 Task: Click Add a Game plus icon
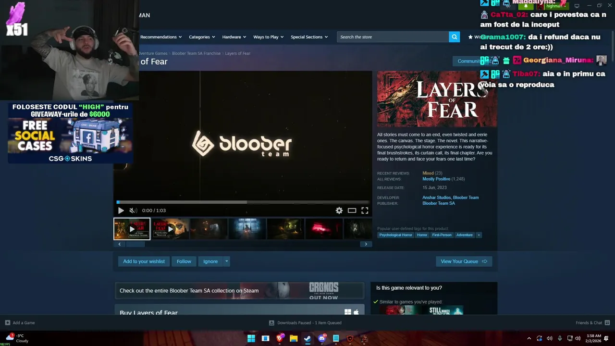point(7,323)
